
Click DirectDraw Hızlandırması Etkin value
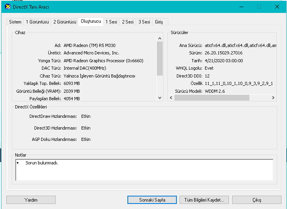[x=85, y=116]
